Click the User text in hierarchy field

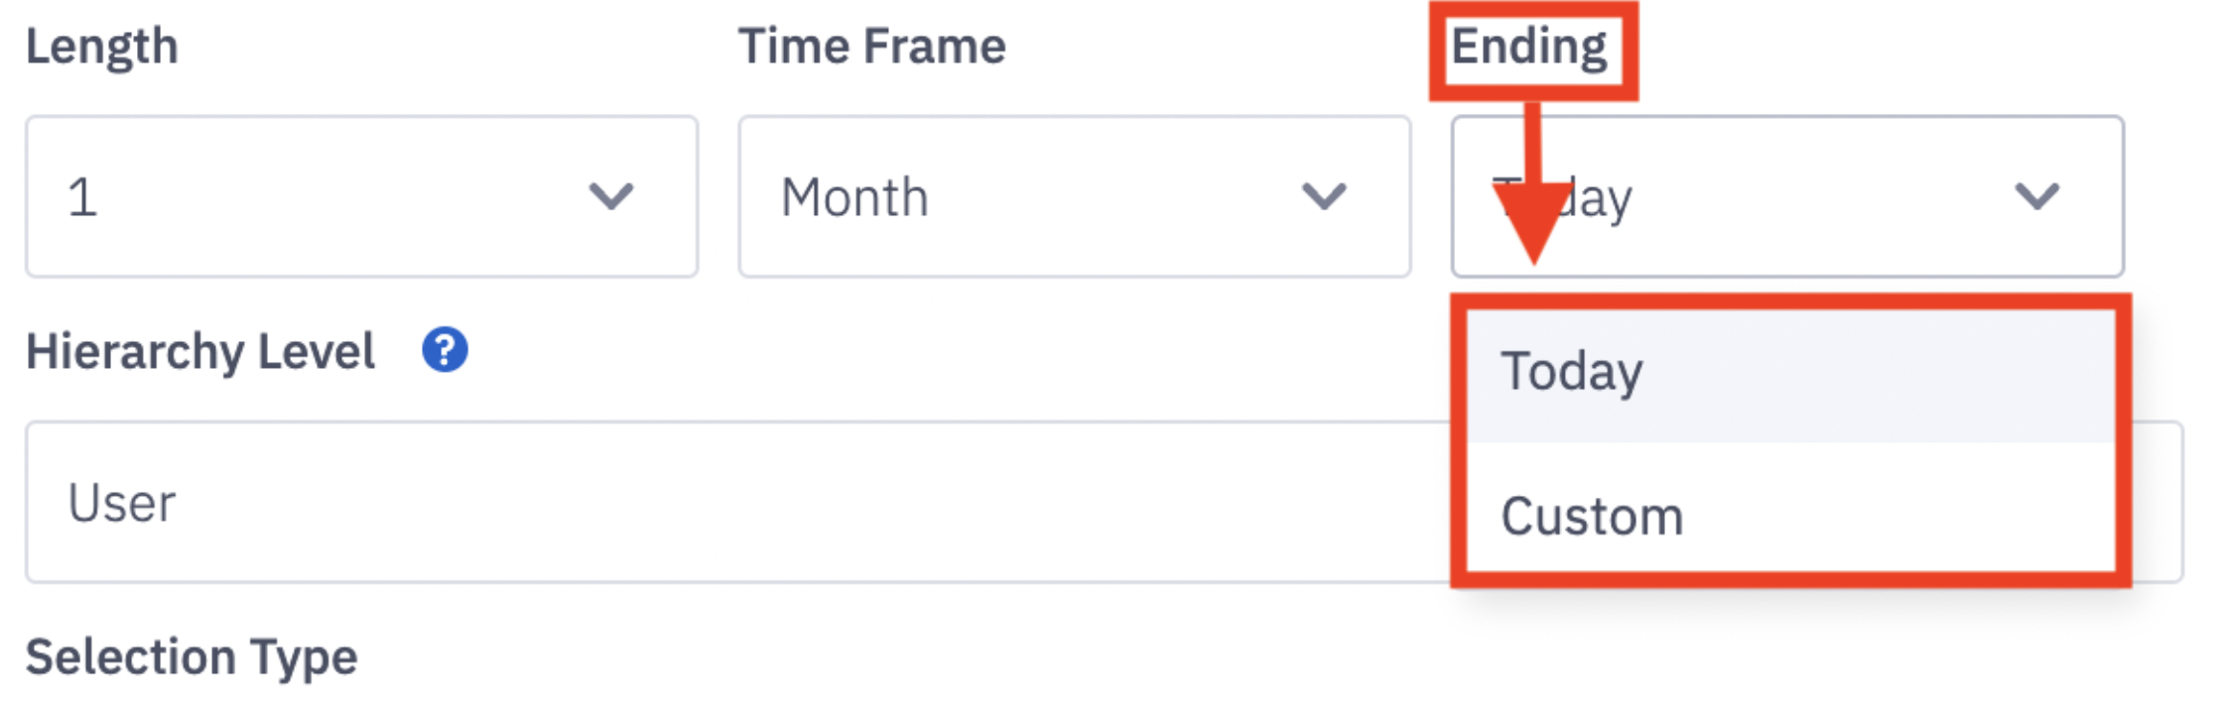point(121,503)
